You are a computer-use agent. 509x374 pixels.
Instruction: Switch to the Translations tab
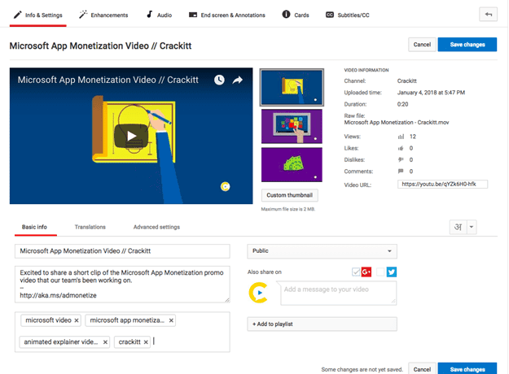pos(90,227)
